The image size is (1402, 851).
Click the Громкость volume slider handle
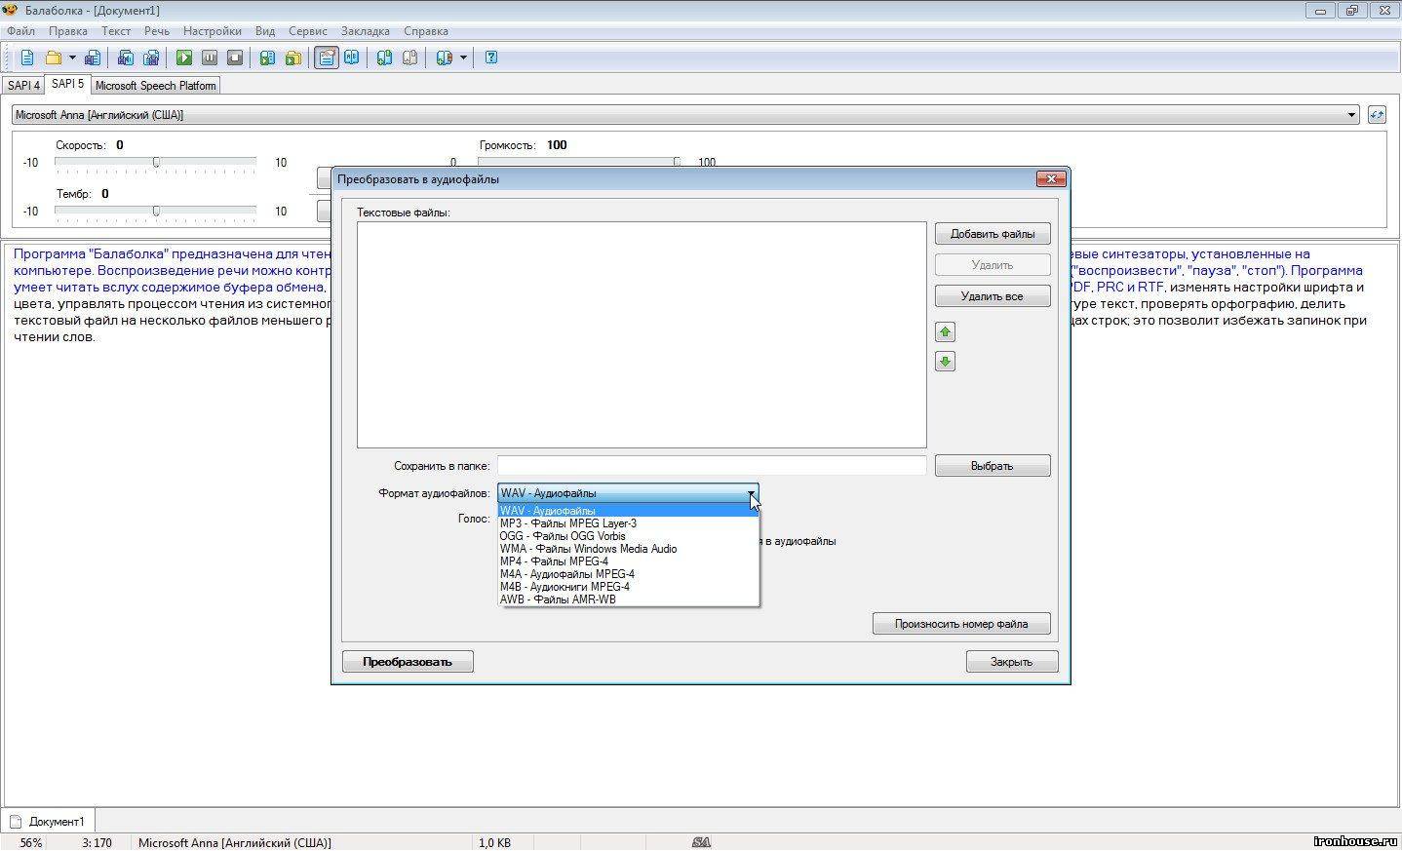(677, 162)
